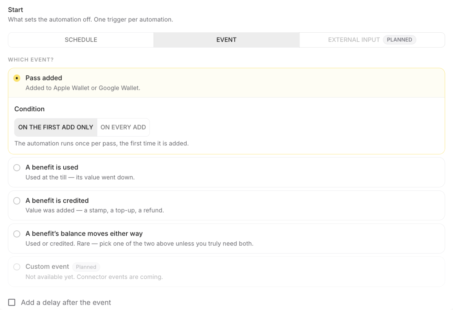The height and width of the screenshot is (310, 453).
Task: Click the 'Not available yet. Connector events are coming.' text
Action: 94,277
